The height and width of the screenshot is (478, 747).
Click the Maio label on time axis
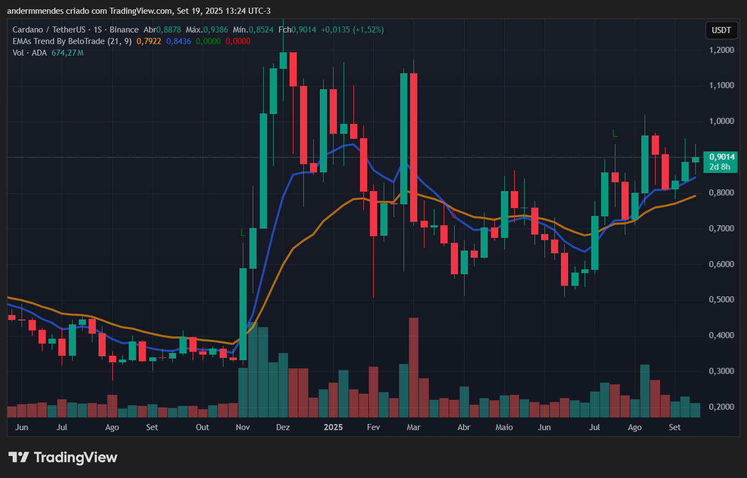click(x=504, y=427)
